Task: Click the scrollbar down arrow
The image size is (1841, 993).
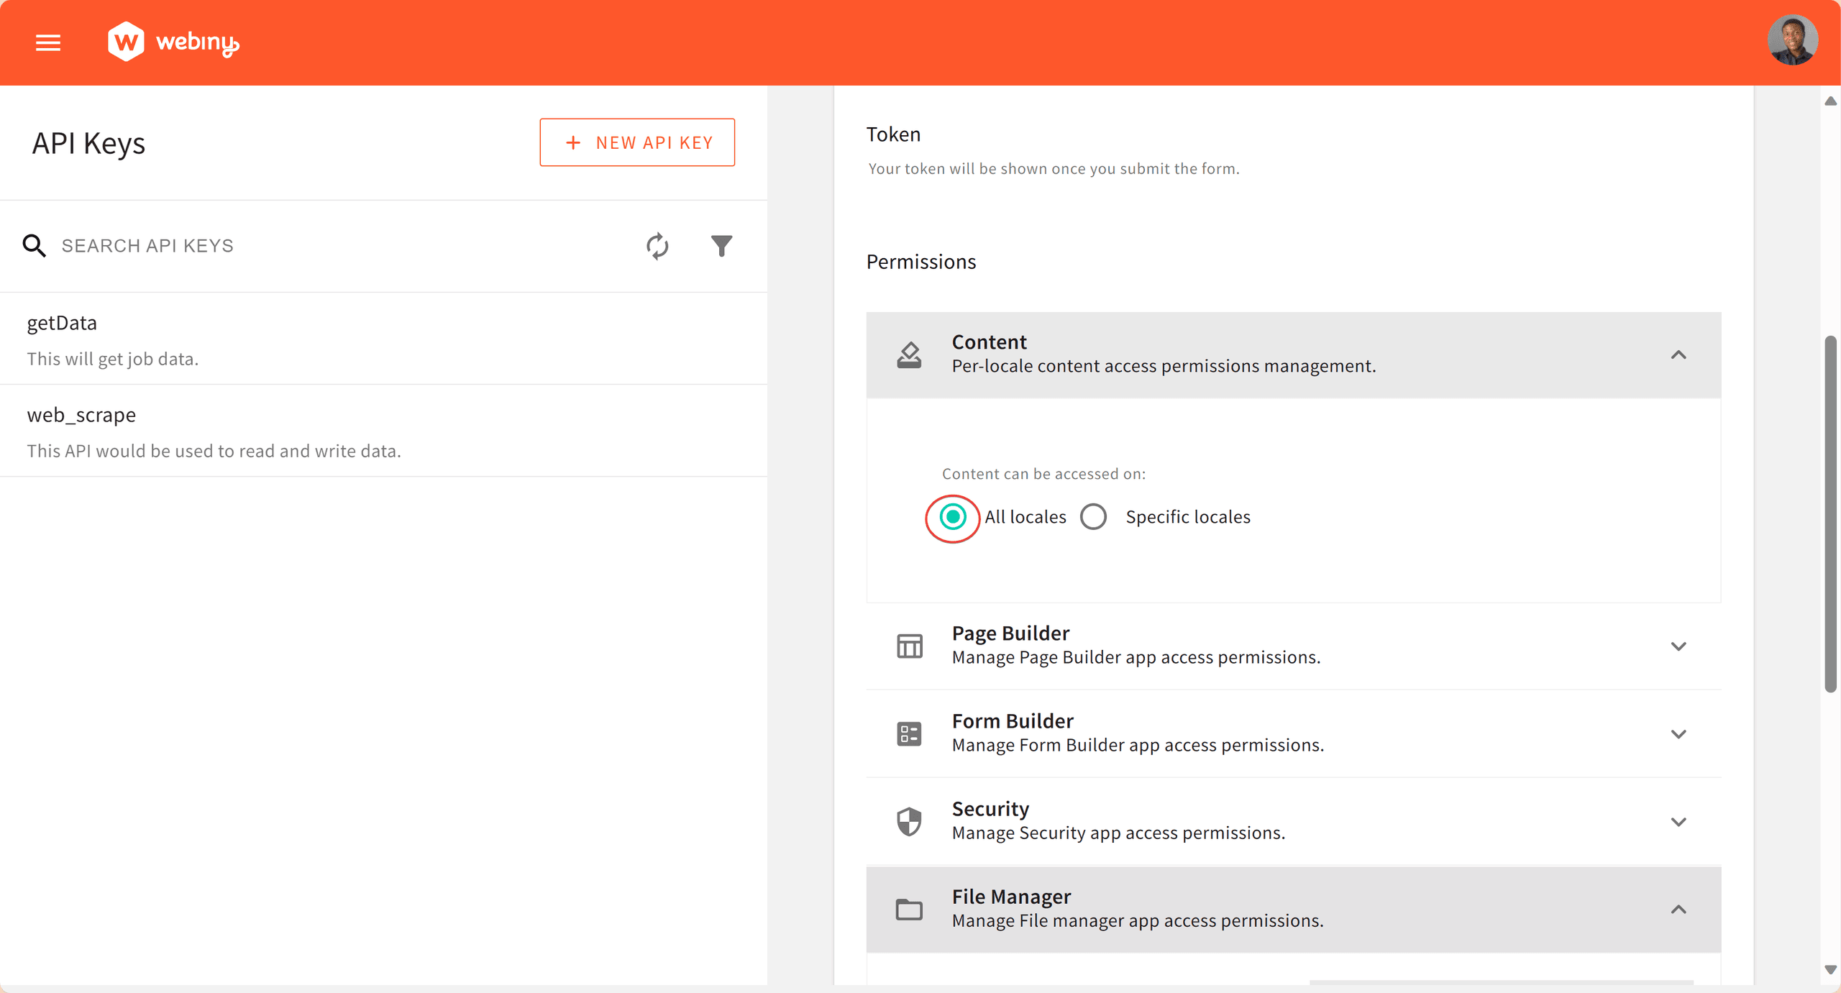Action: coord(1830,970)
